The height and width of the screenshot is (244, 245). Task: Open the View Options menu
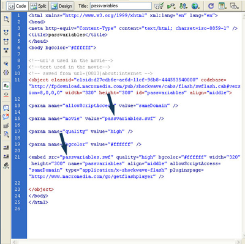tap(222, 6)
